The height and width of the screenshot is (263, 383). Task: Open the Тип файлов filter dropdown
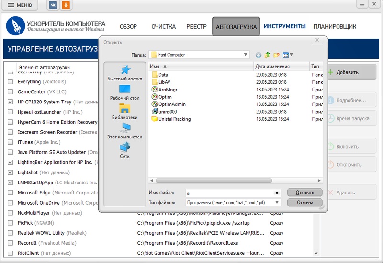pyautogui.click(x=277, y=202)
